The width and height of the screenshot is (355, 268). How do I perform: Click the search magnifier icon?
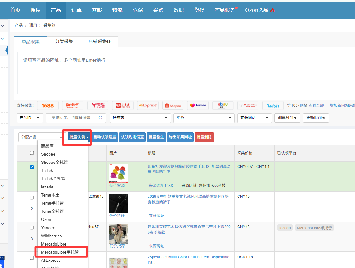100,118
